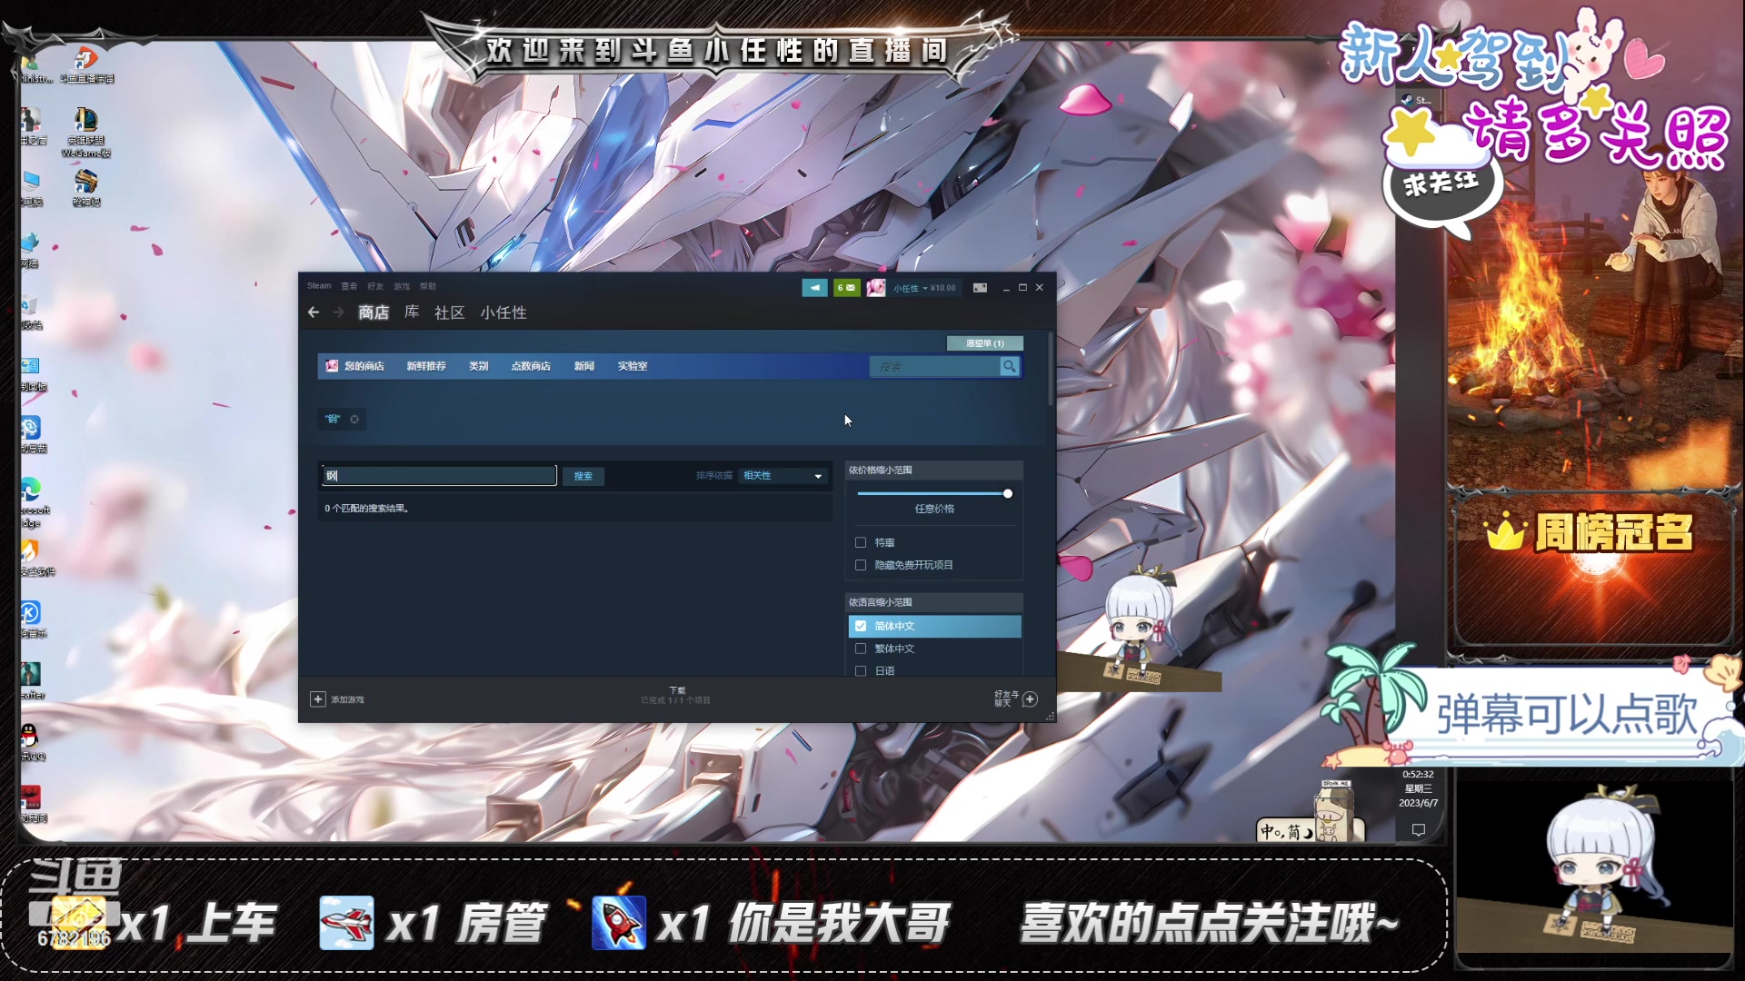
Task: Open the 类别 categories submenu
Action: [x=479, y=366]
